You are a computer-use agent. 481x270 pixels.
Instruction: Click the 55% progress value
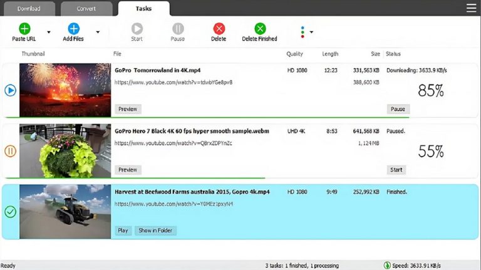pos(431,151)
